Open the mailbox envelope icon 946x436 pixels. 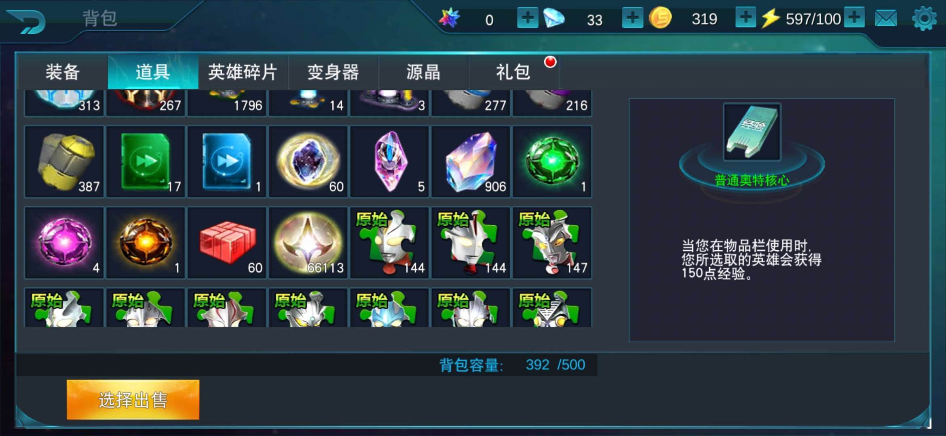(x=886, y=19)
